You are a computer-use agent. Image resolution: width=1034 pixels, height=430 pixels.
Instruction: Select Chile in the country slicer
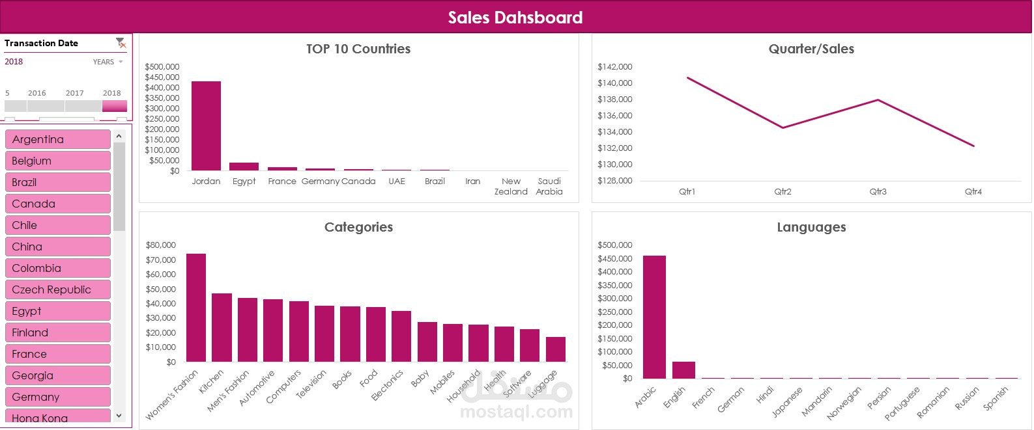(57, 225)
